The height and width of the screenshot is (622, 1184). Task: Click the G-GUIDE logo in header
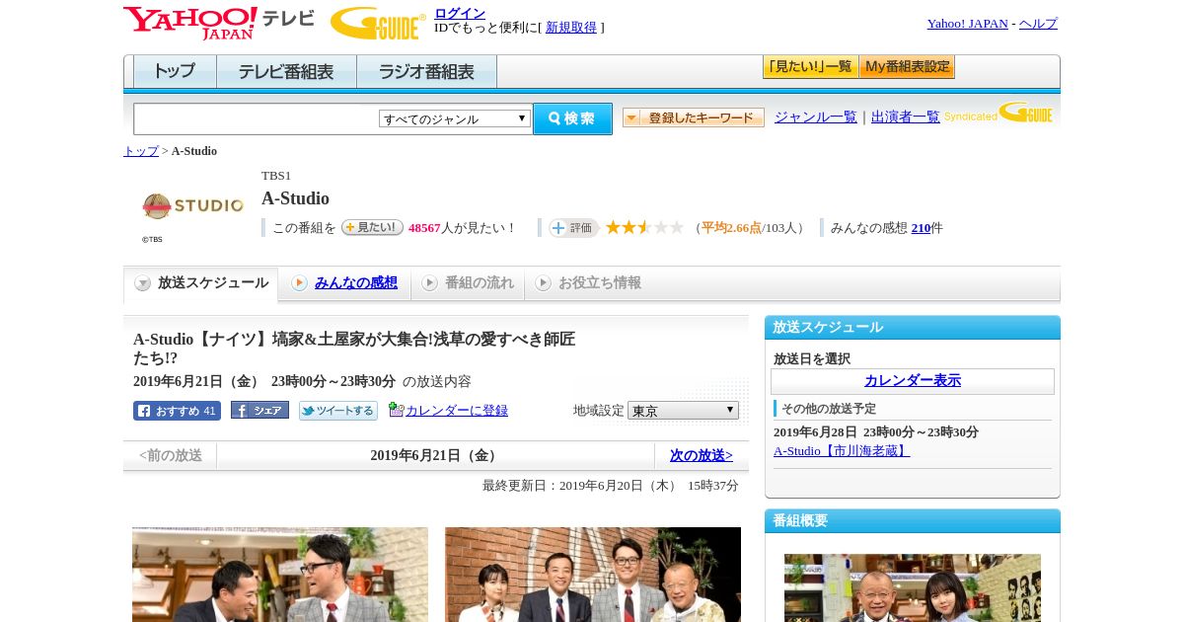(378, 23)
